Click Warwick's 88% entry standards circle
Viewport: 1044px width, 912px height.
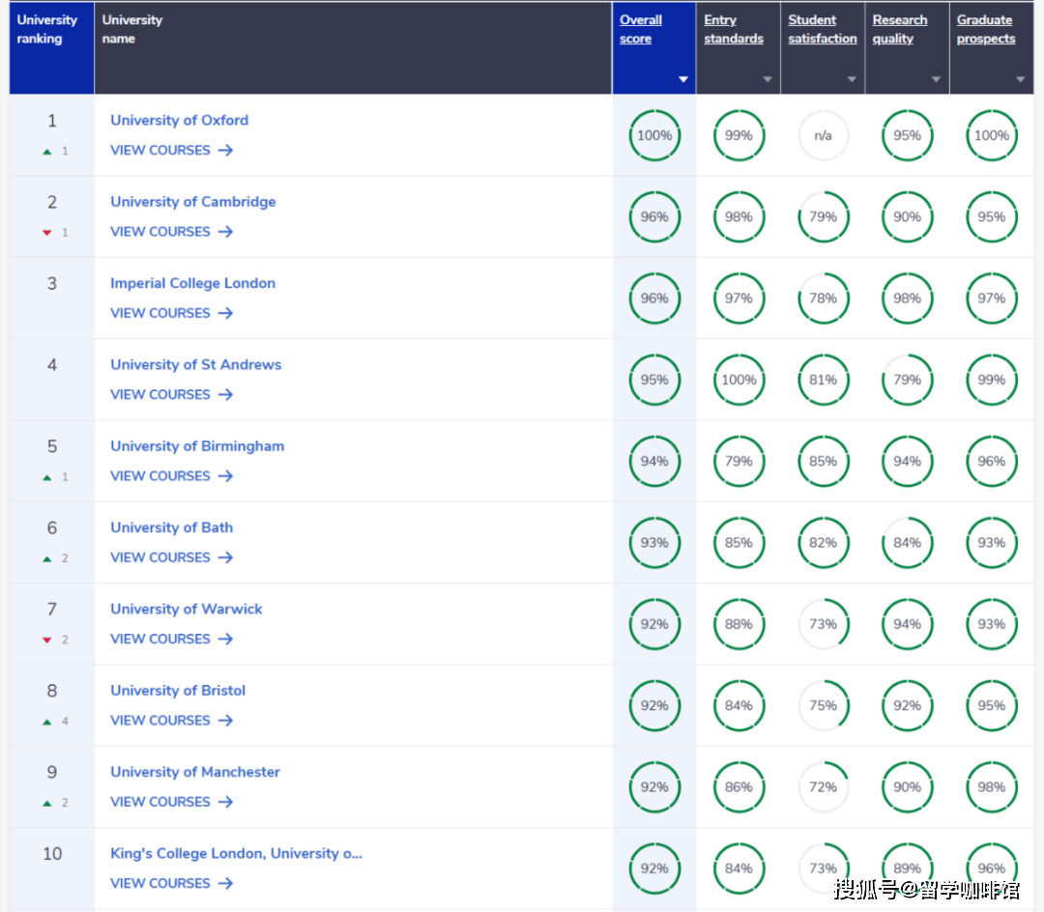739,625
